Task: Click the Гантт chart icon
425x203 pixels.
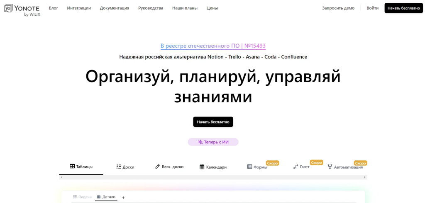Action: (296, 167)
